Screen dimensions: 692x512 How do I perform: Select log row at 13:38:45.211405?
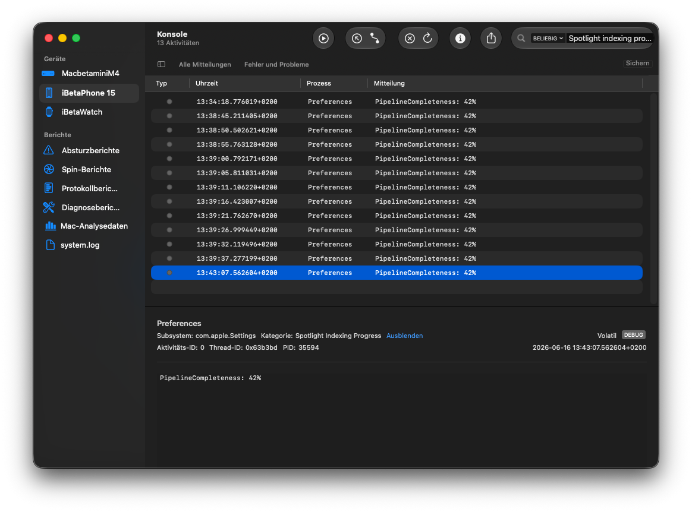[x=397, y=116]
